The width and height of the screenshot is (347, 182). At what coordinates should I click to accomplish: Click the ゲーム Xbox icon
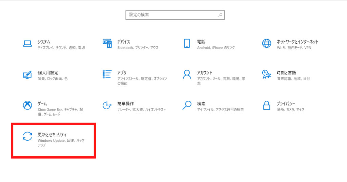click(27, 105)
